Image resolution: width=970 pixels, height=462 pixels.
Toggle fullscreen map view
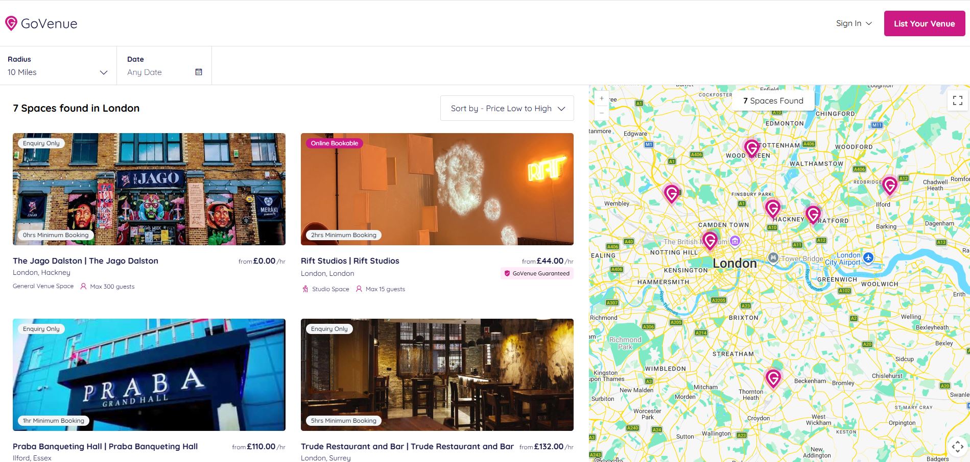click(x=958, y=100)
